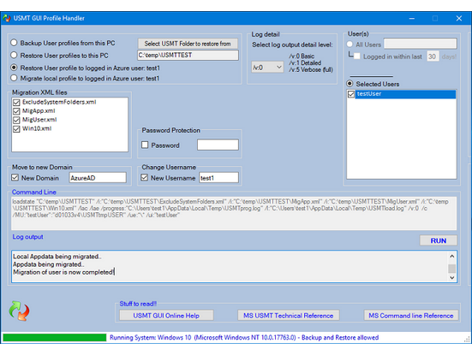This screenshot has height=355, width=472.
Task: Click the Running System Windows 10 status text
Action: (244, 338)
